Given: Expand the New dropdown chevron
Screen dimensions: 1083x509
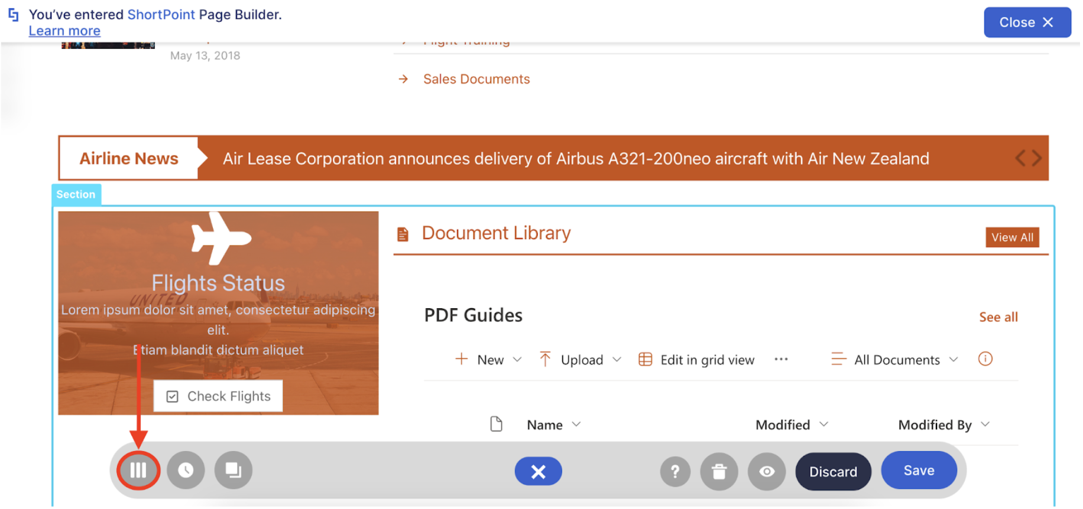Looking at the screenshot, I should pyautogui.click(x=517, y=360).
